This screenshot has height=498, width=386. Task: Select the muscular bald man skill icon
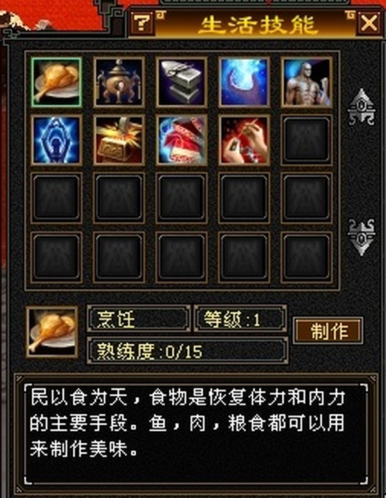pyautogui.click(x=307, y=82)
